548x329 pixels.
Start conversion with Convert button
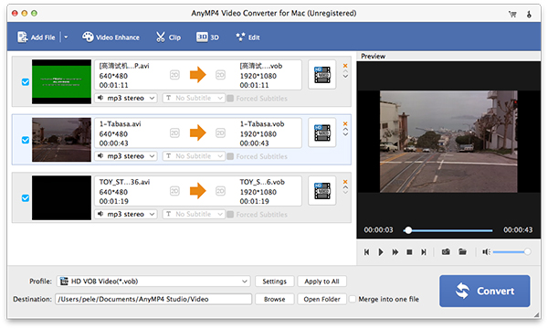coord(485,291)
